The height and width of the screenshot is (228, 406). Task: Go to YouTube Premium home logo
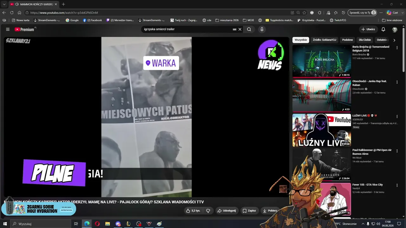25,29
